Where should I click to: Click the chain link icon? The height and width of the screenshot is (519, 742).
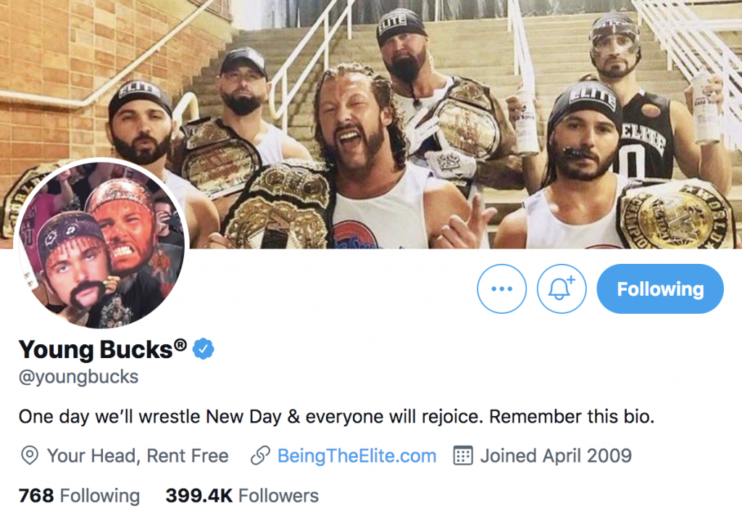pyautogui.click(x=260, y=456)
